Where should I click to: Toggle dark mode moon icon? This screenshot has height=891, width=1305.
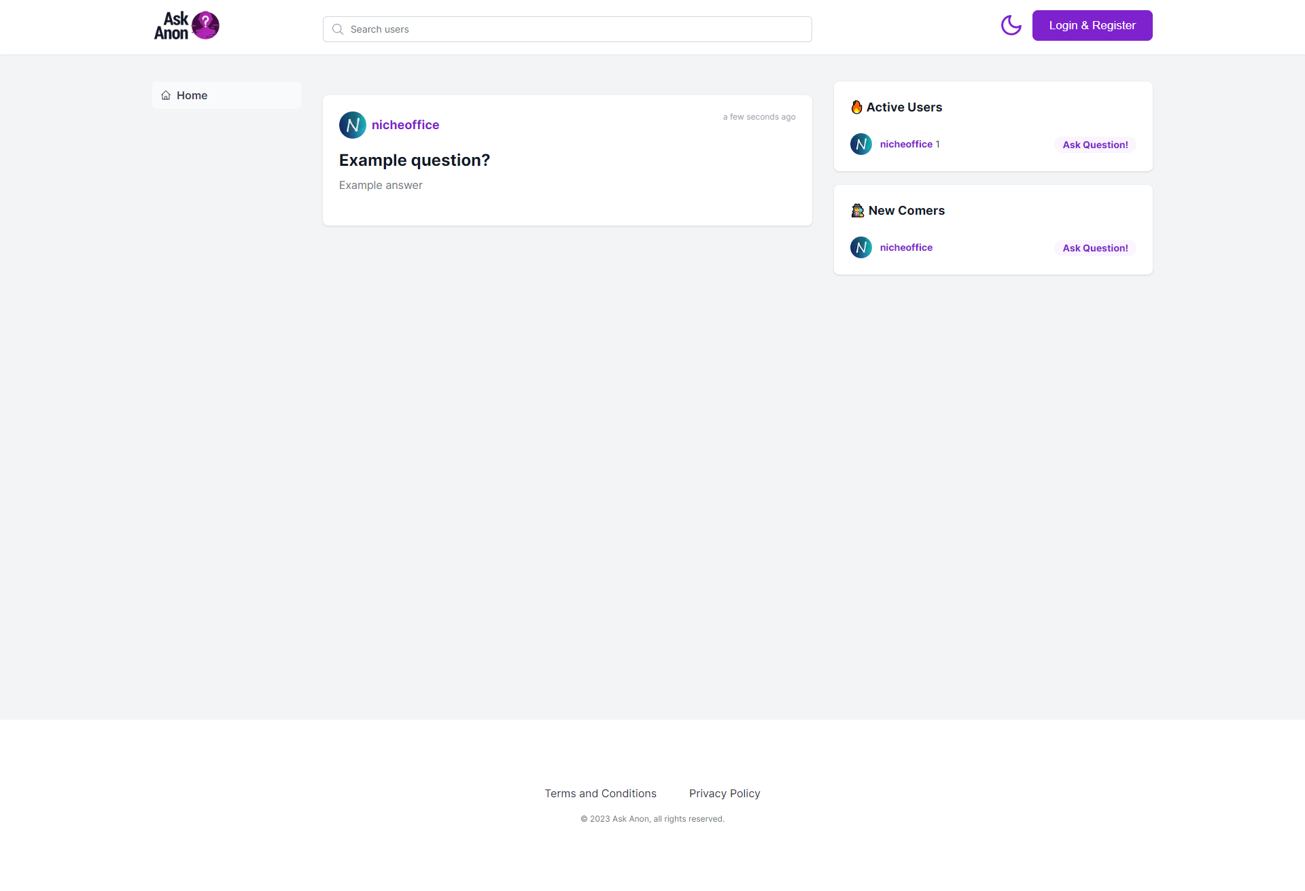(x=1011, y=26)
